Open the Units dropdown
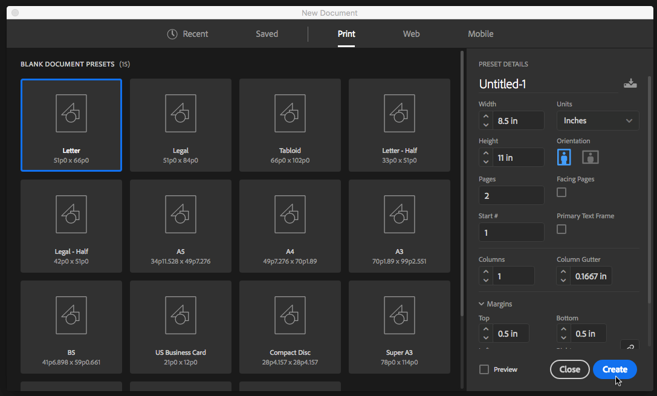657x396 pixels. [598, 121]
